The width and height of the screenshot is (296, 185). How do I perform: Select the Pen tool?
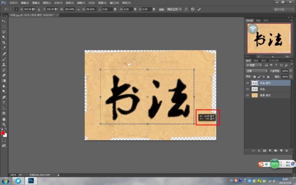[x=4, y=97]
